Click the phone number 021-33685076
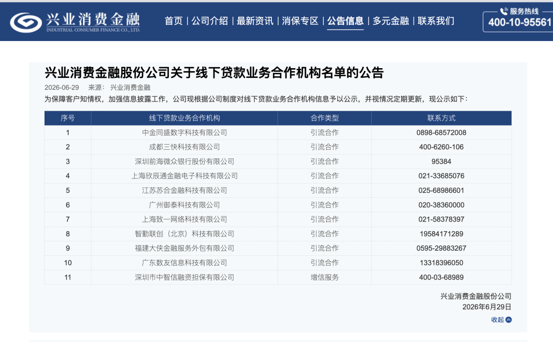 441,176
